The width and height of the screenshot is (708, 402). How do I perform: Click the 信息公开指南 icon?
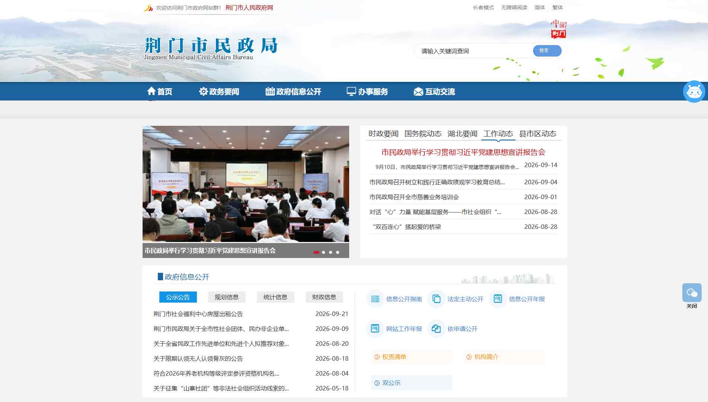pyautogui.click(x=375, y=299)
